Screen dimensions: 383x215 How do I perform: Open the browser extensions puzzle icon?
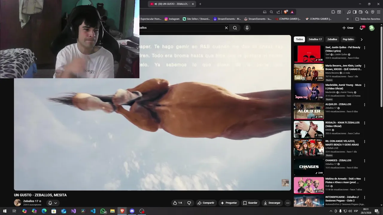point(333,12)
